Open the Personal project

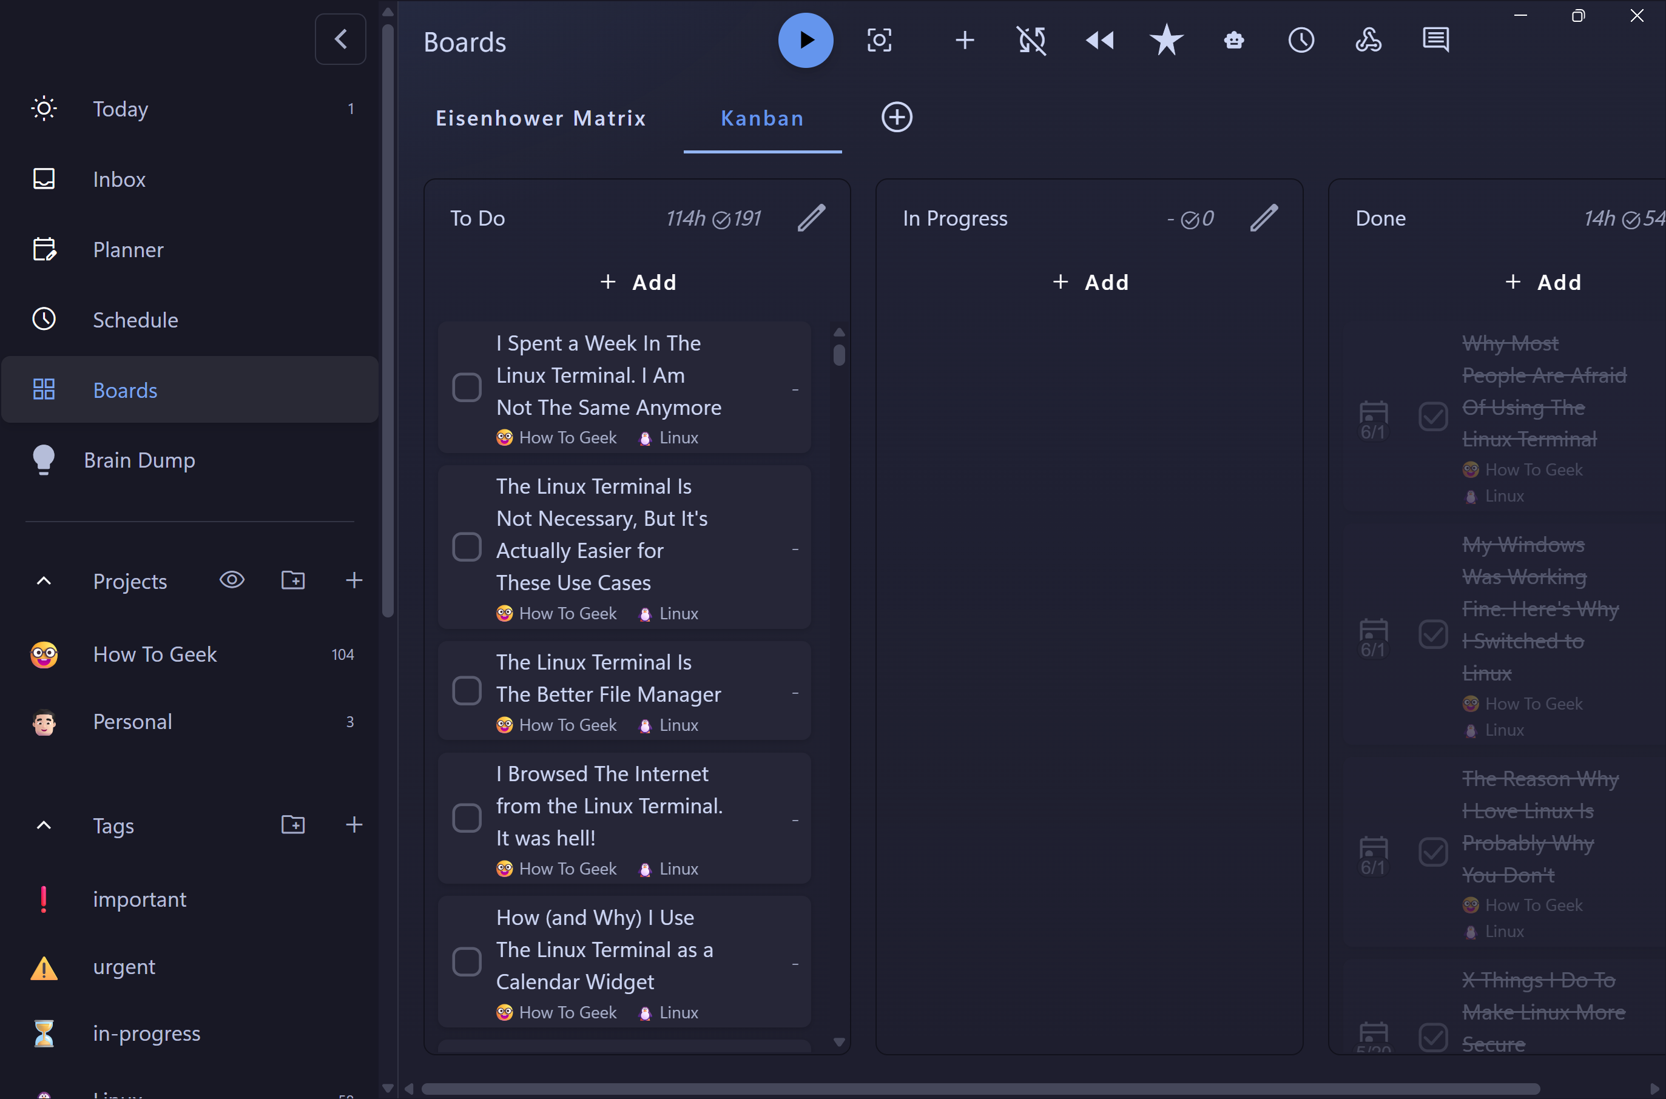[x=190, y=722]
